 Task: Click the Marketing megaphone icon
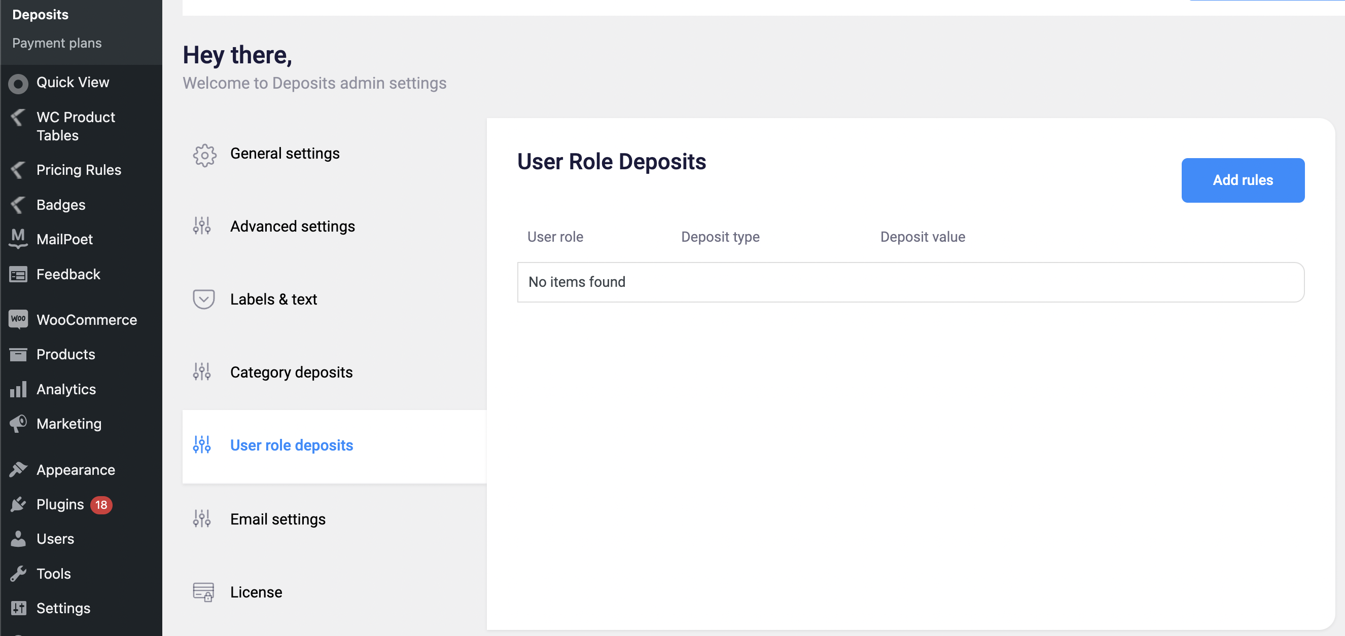(18, 424)
